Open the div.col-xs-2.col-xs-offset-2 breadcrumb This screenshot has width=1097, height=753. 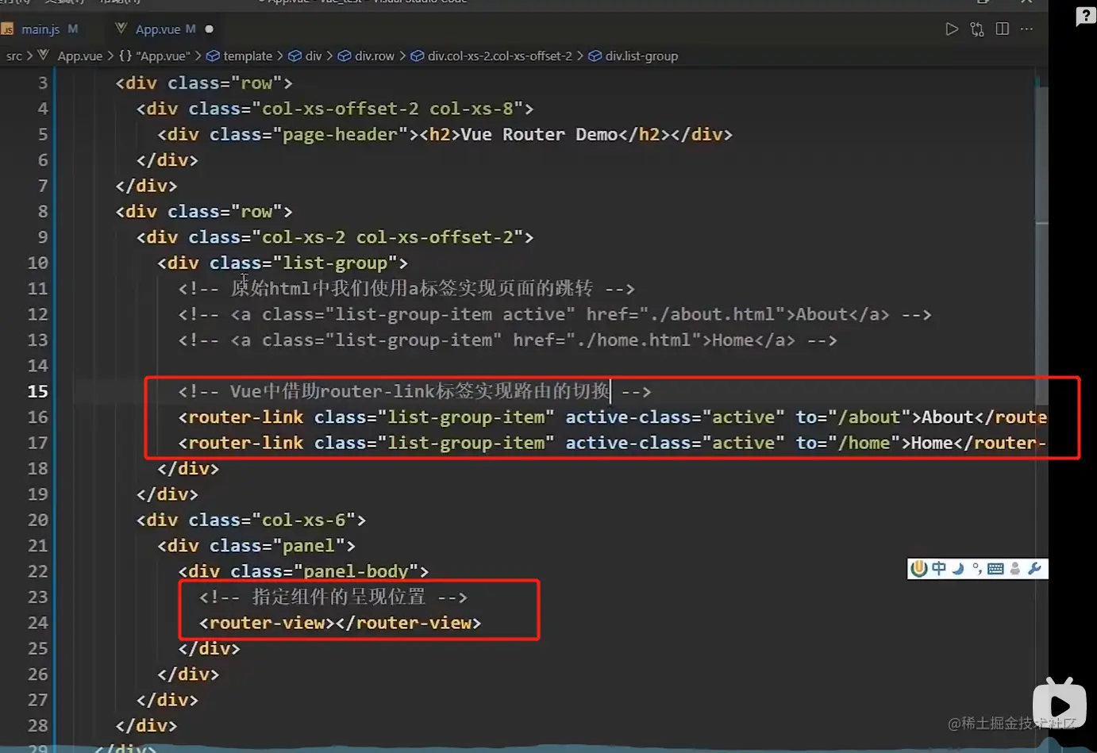click(491, 56)
